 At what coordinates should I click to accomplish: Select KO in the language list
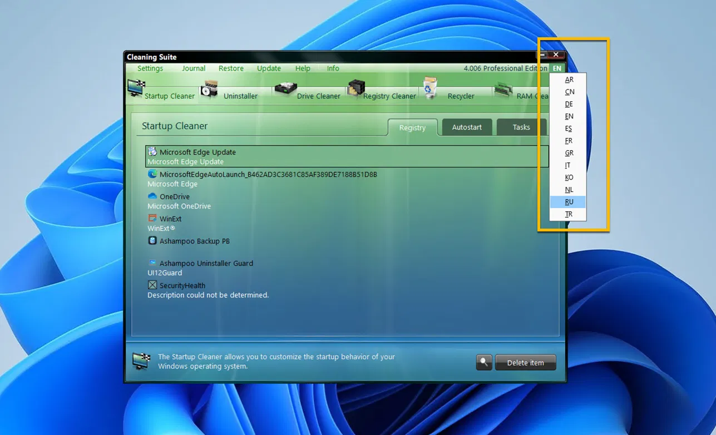pos(568,177)
